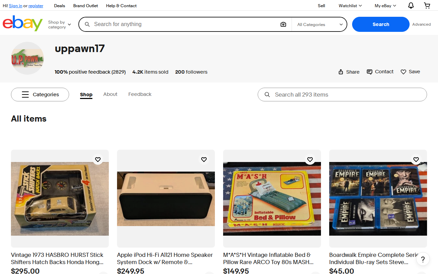Open the All Categories dropdown

tap(320, 24)
